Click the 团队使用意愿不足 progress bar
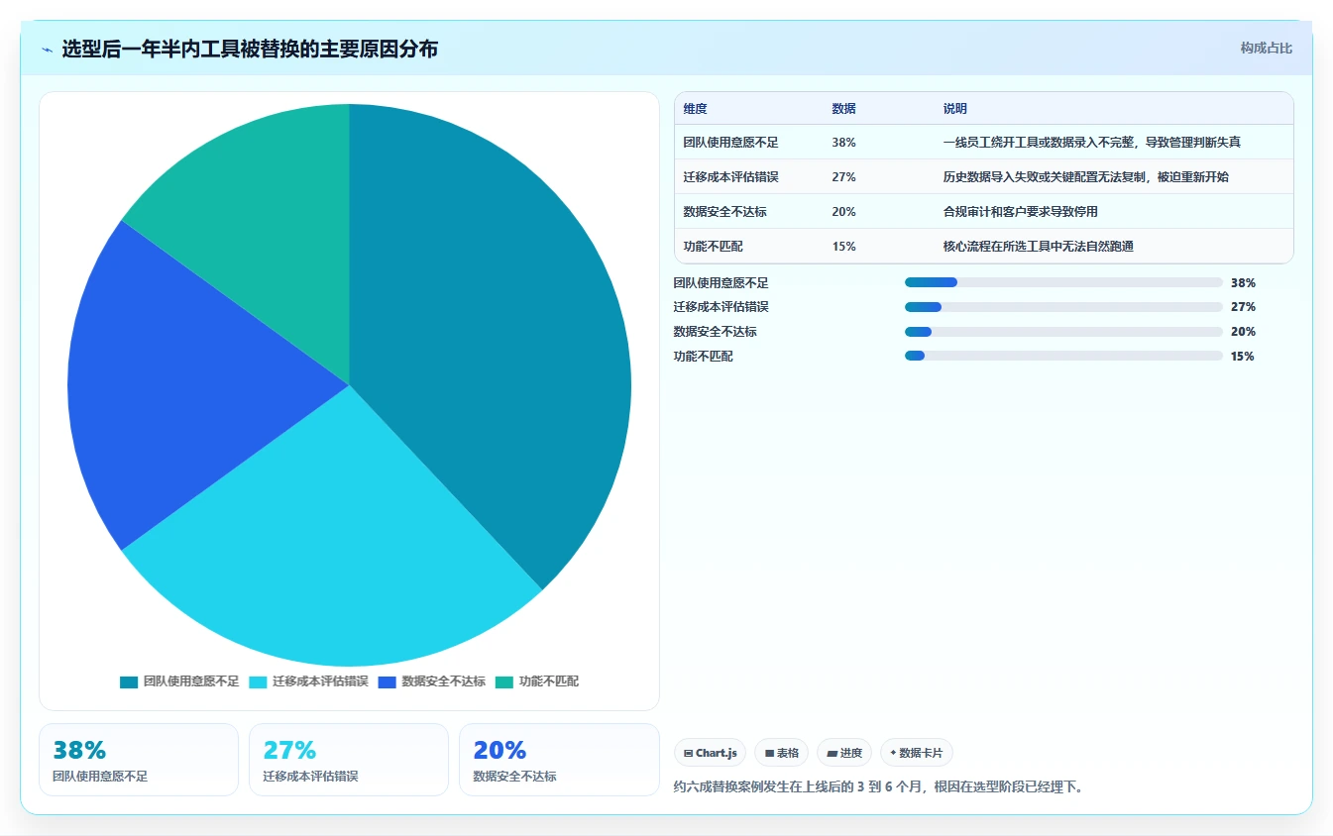 tap(1063, 282)
